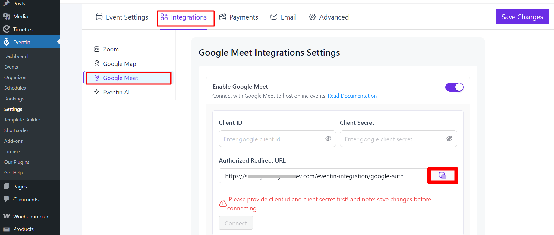Image resolution: width=554 pixels, height=235 pixels.
Task: Open the Shortcodes submenu link
Action: [16, 130]
